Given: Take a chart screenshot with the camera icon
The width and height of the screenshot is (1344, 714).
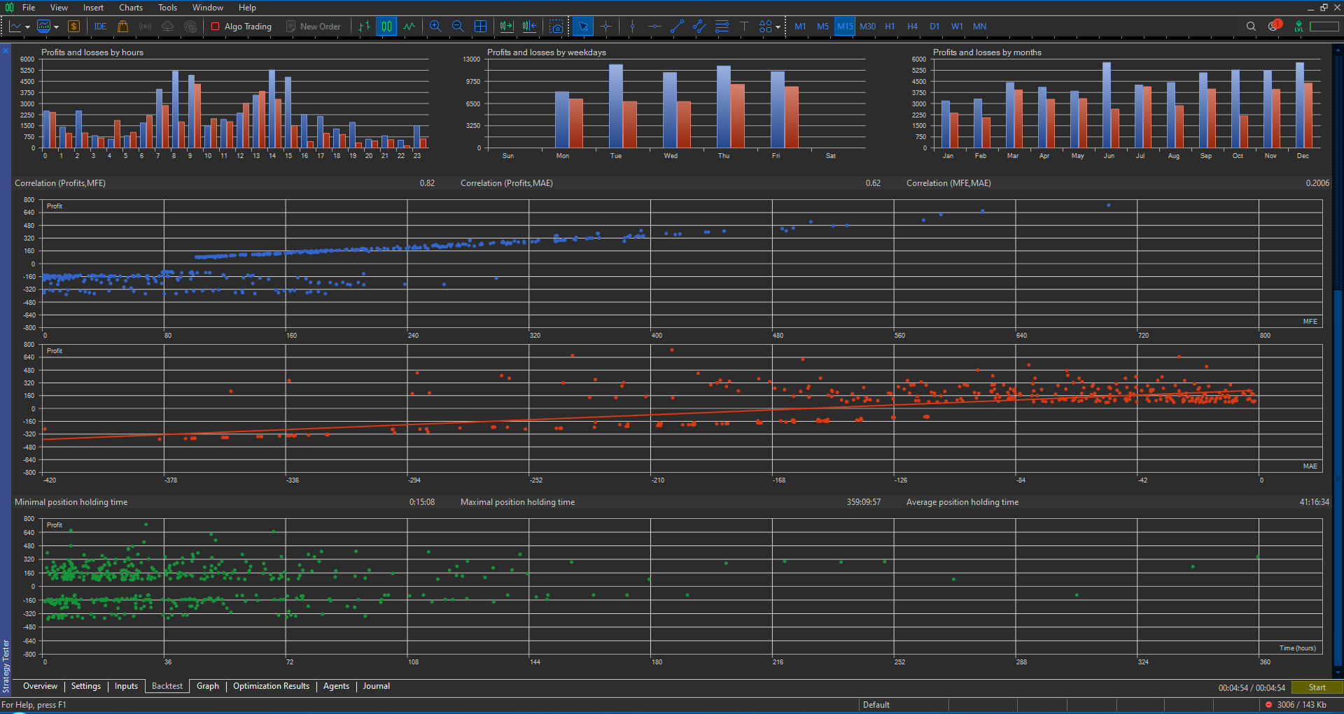Looking at the screenshot, I should 556,26.
